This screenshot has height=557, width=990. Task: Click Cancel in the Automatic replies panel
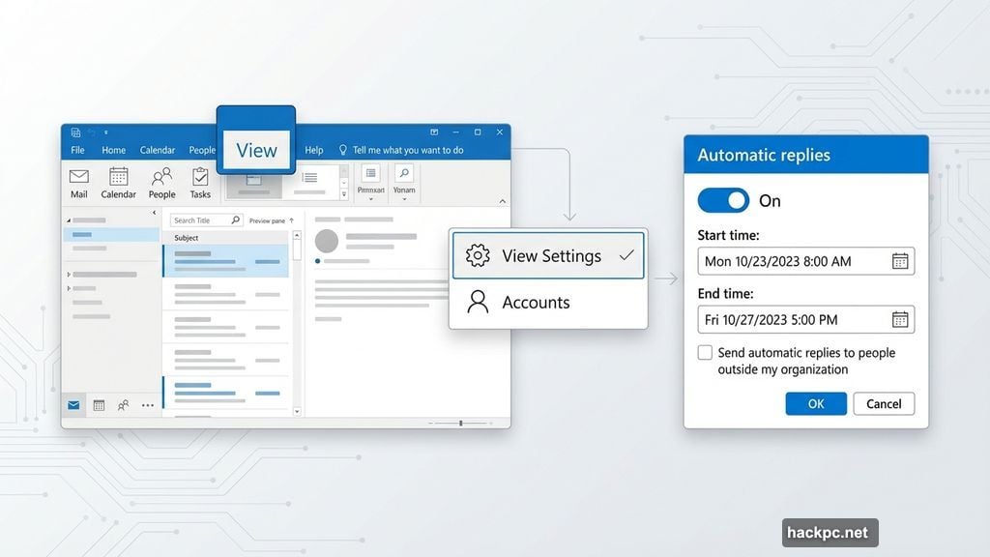(884, 403)
